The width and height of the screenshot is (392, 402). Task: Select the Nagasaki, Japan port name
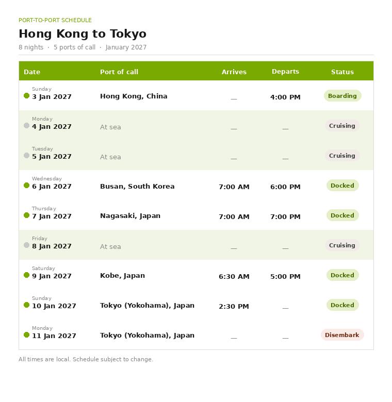[x=130, y=216]
